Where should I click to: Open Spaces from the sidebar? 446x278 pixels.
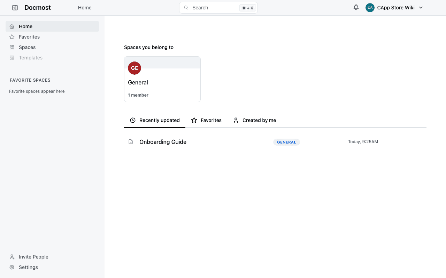click(52, 47)
